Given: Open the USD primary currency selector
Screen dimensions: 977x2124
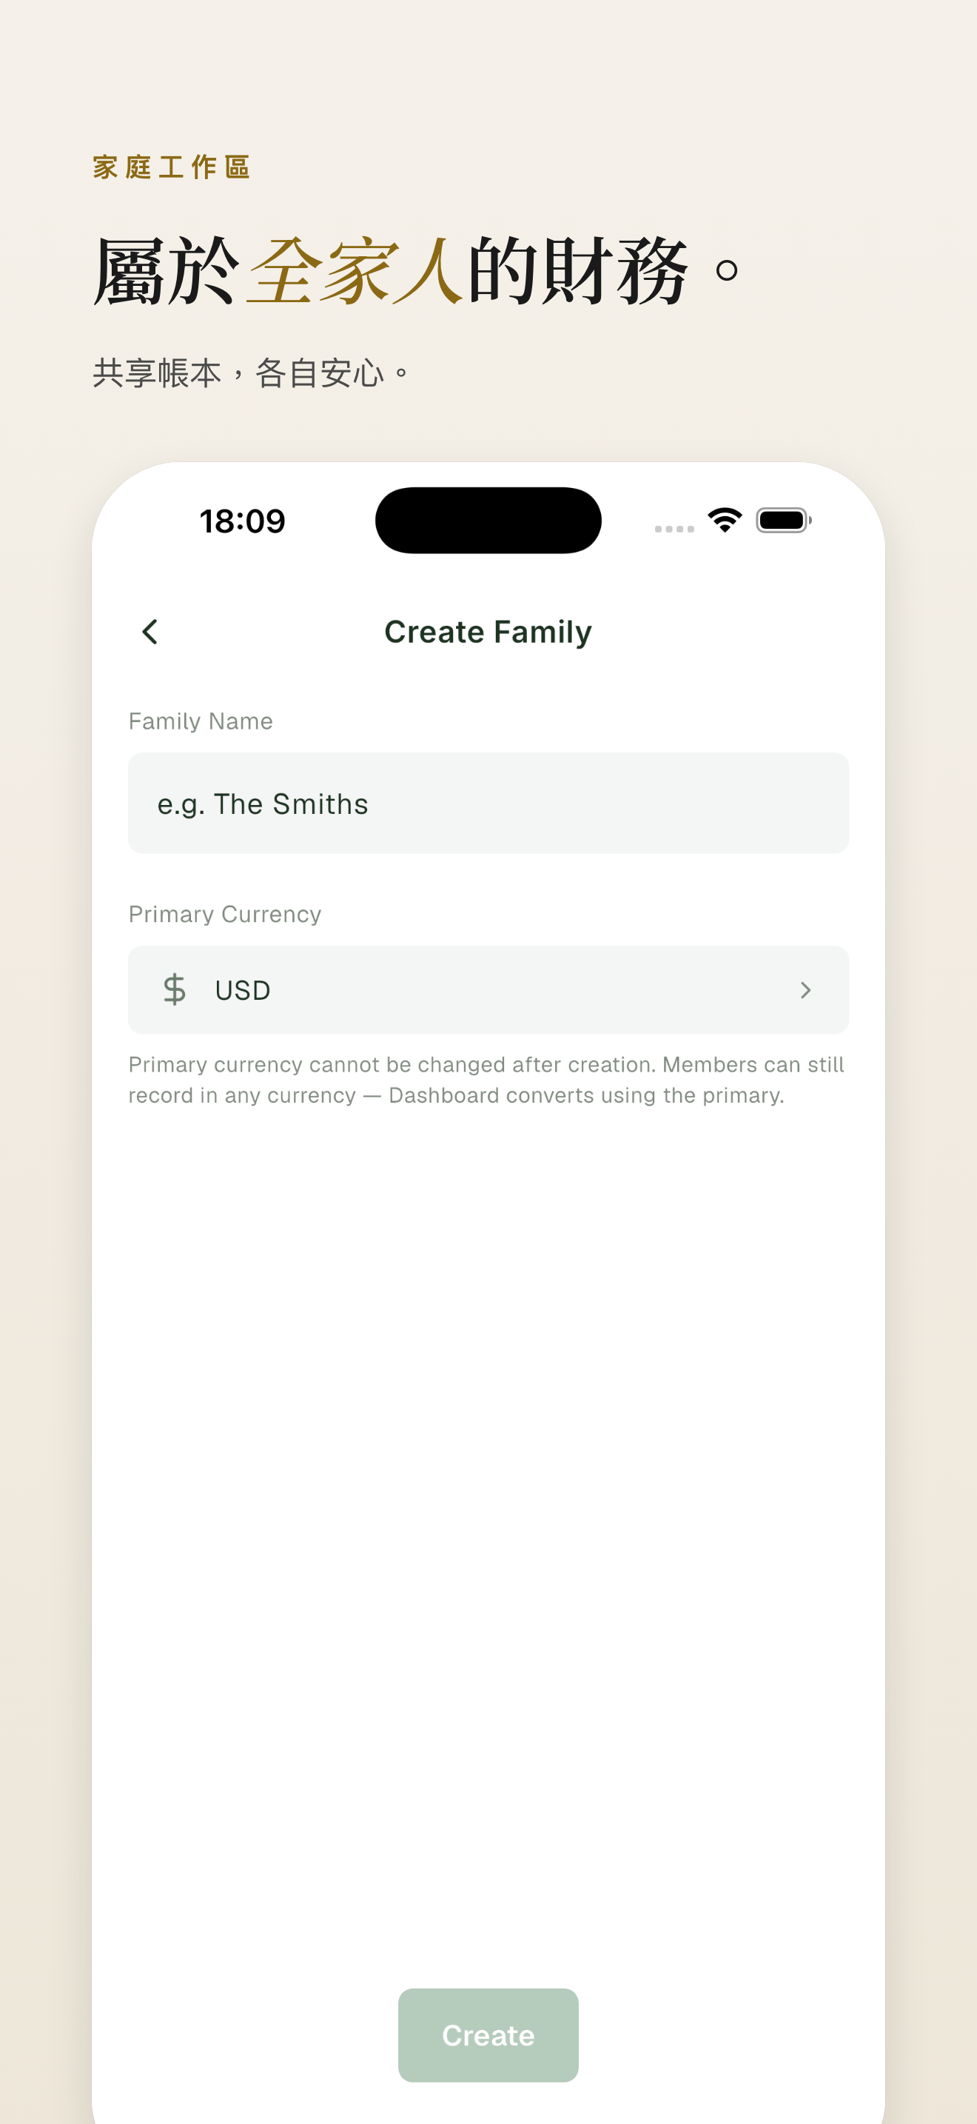Looking at the screenshot, I should (x=488, y=989).
